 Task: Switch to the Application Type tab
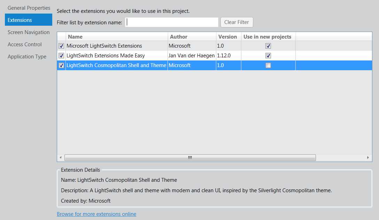point(27,56)
